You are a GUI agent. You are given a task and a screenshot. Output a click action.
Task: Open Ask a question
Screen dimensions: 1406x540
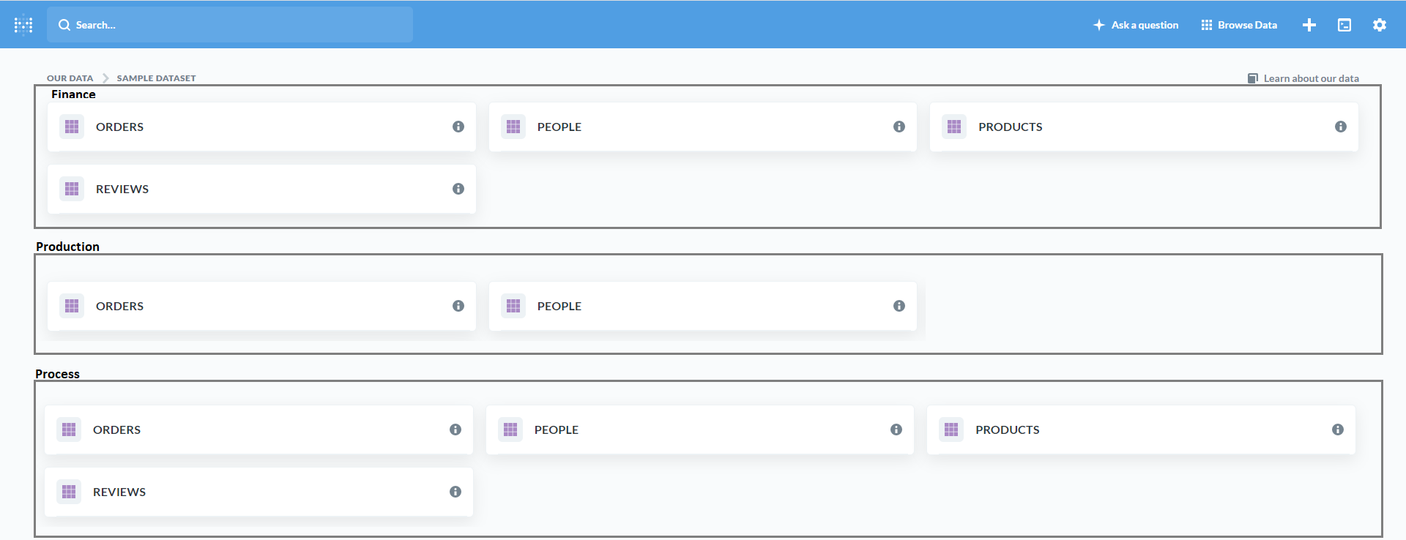pos(1135,24)
